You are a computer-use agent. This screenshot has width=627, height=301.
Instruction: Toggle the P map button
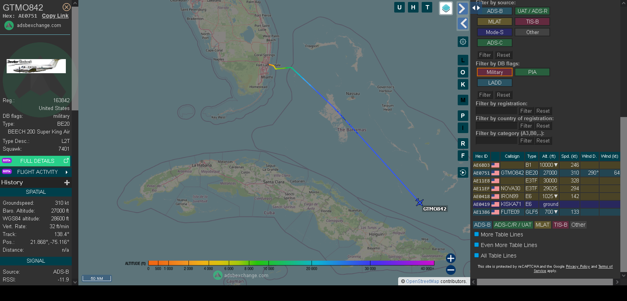click(x=463, y=116)
